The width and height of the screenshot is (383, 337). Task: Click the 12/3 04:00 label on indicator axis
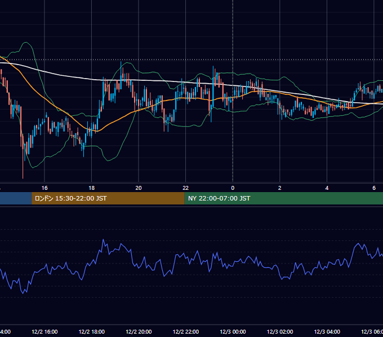tap(327, 332)
